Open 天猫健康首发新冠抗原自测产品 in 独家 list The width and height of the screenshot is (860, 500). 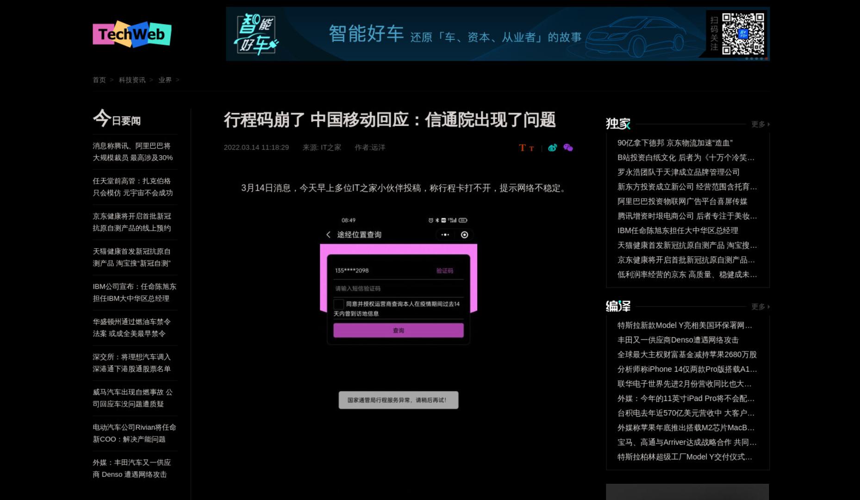pos(687,245)
